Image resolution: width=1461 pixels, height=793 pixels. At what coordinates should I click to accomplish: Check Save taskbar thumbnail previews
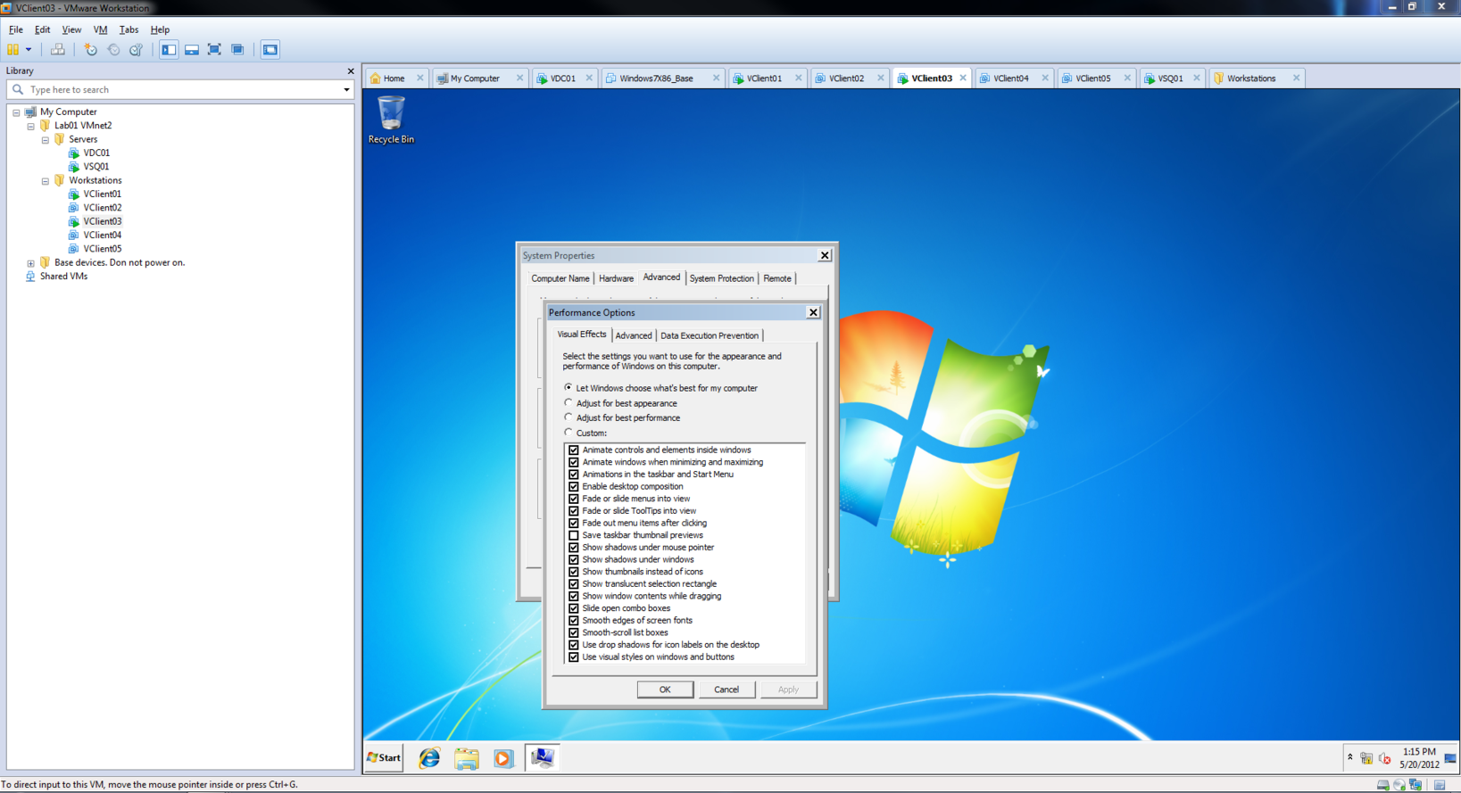pyautogui.click(x=574, y=535)
